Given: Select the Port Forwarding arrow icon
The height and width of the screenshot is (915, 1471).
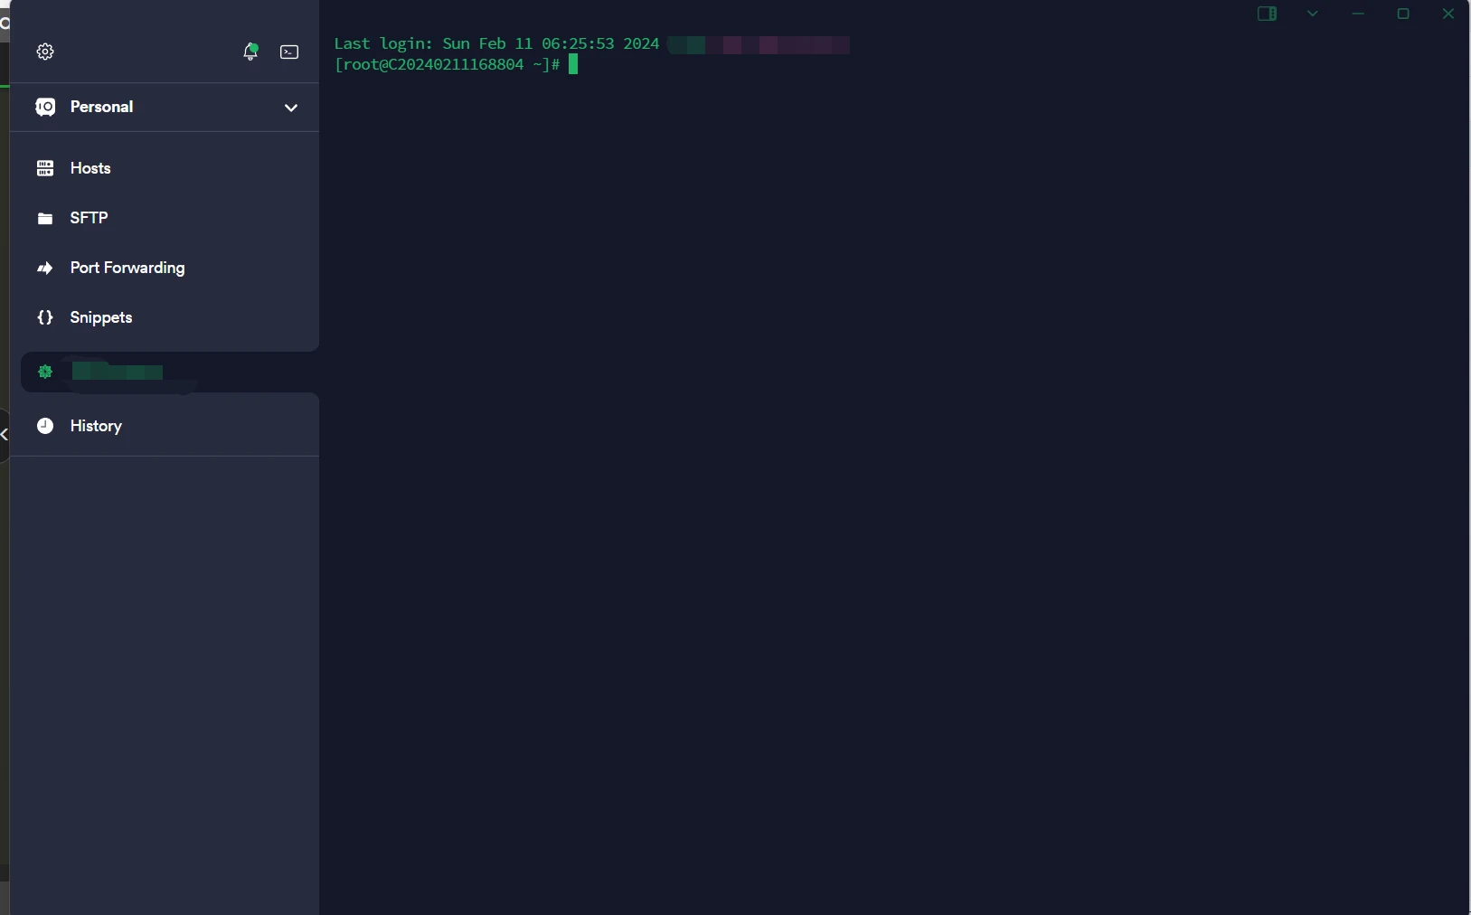Looking at the screenshot, I should click(x=44, y=268).
